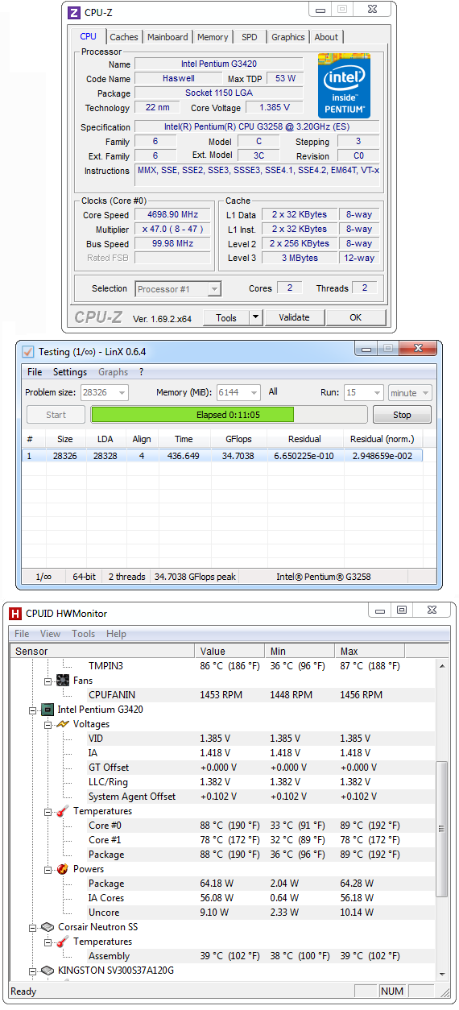Click the Multiplier x 47.0 field
The image size is (459, 1010).
(172, 230)
